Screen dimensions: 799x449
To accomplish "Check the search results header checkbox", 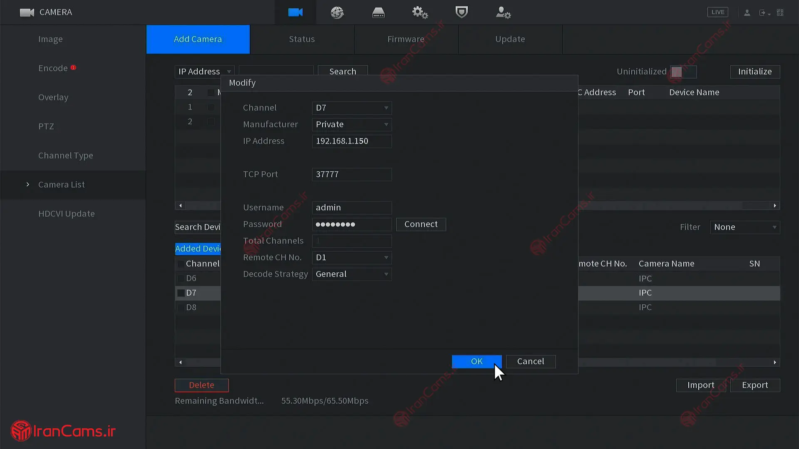I will pyautogui.click(x=211, y=92).
